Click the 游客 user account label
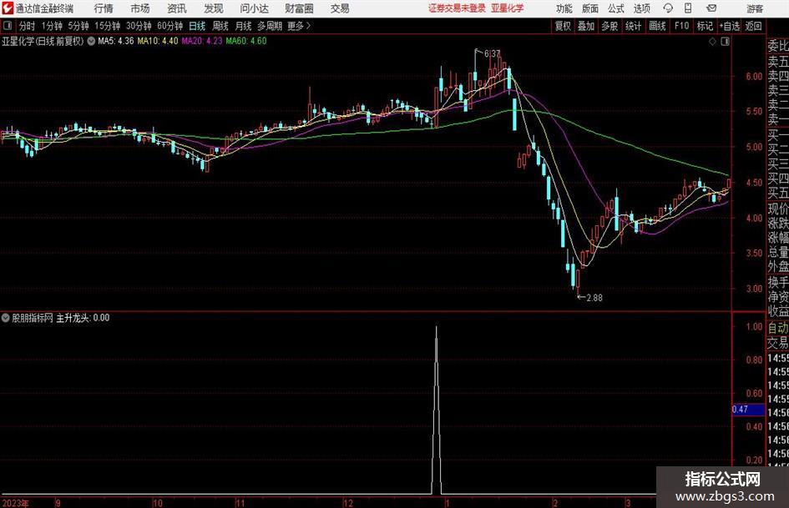This screenshot has width=789, height=508. 755,8
